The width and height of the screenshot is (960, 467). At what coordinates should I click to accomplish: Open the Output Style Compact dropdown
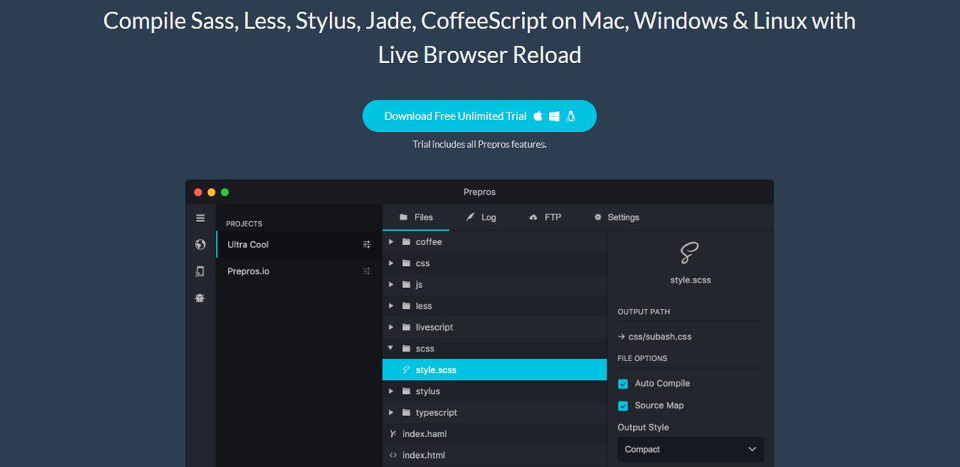click(691, 449)
